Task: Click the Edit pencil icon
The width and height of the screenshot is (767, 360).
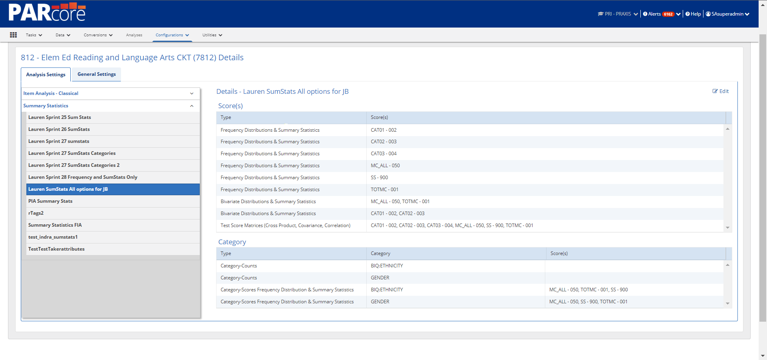Action: coord(715,91)
